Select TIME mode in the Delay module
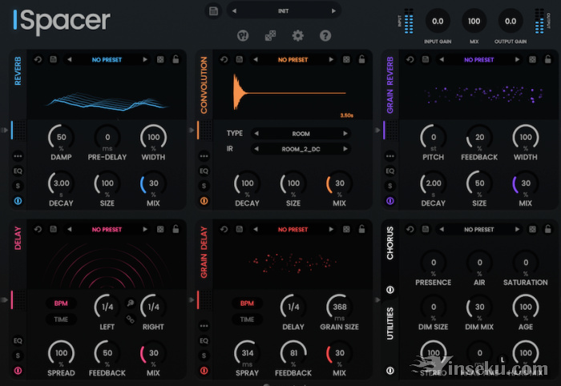Screen dimensions: 561x386 pos(61,320)
